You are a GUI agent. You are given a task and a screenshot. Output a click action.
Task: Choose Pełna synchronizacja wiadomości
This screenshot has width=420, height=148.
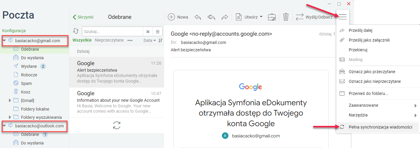click(378, 127)
